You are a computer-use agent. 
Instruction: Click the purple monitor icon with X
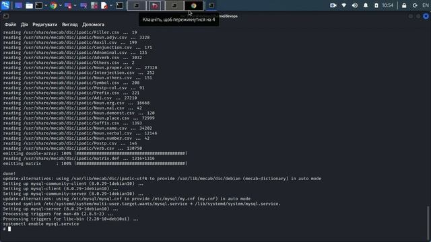(84, 5)
